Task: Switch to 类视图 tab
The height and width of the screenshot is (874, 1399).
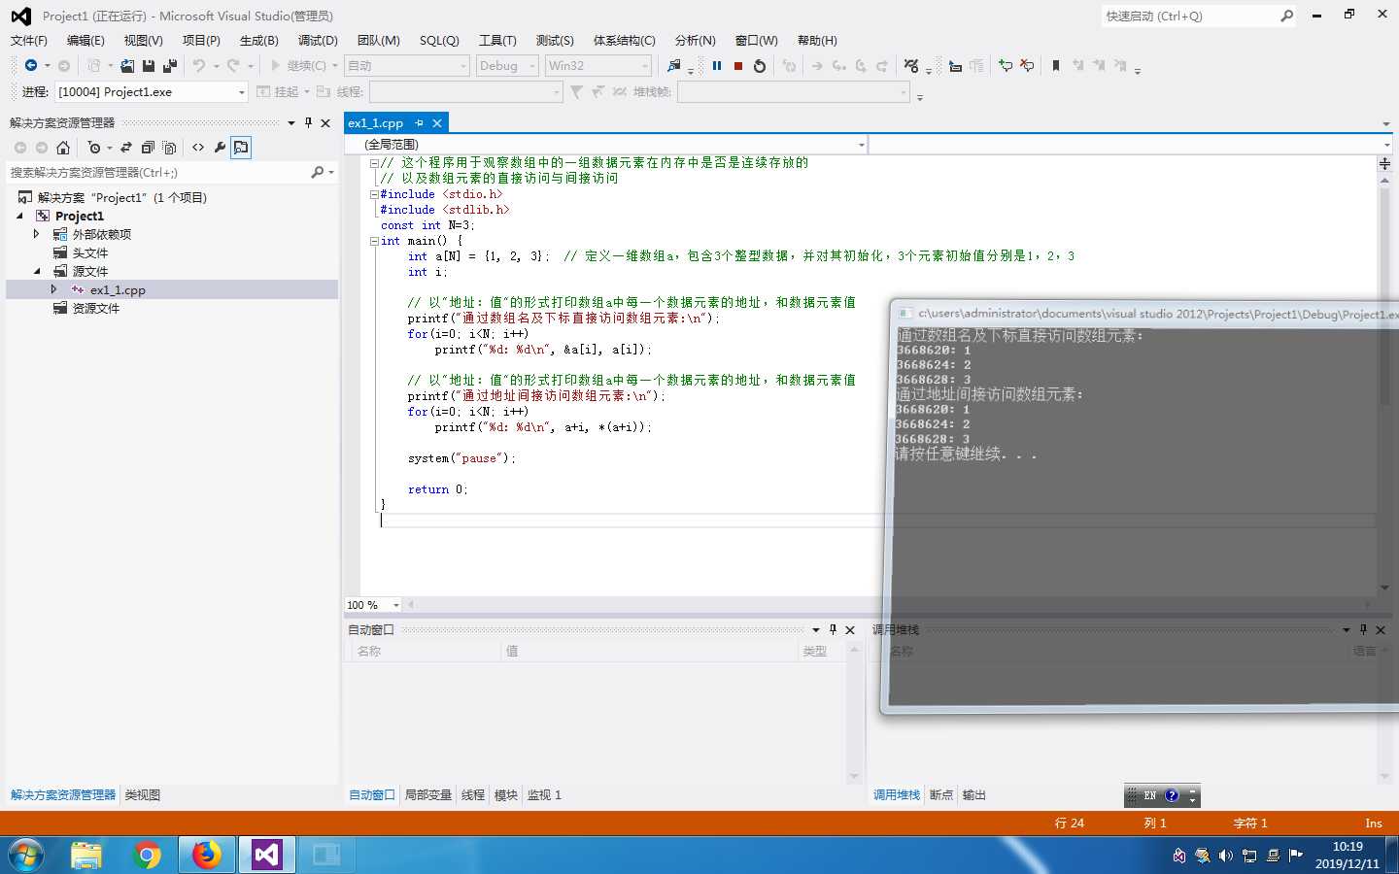Action: (x=143, y=794)
